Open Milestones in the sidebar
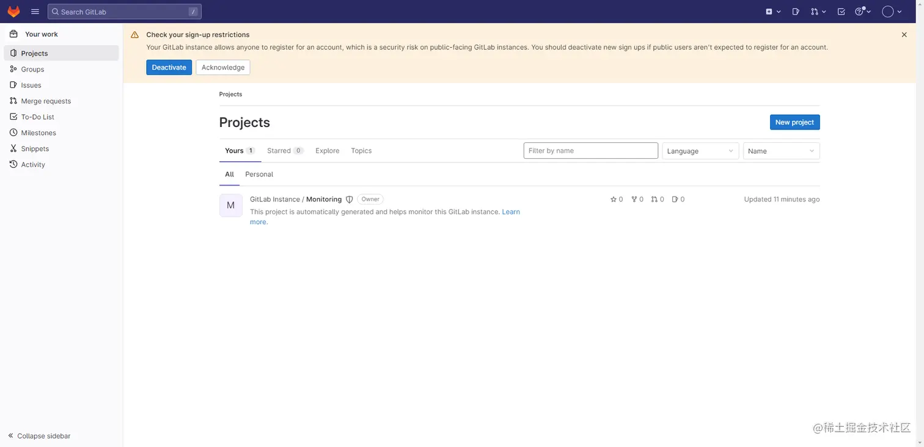Image resolution: width=924 pixels, height=447 pixels. click(x=61, y=133)
